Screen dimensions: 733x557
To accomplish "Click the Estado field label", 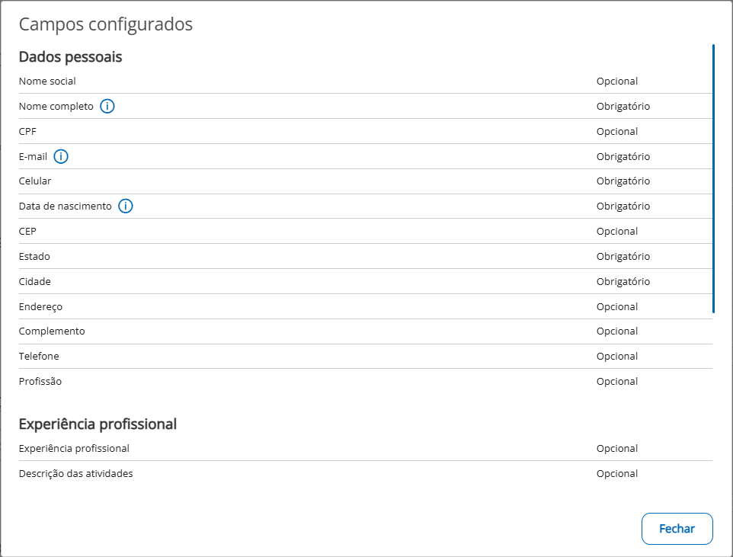I will [34, 257].
